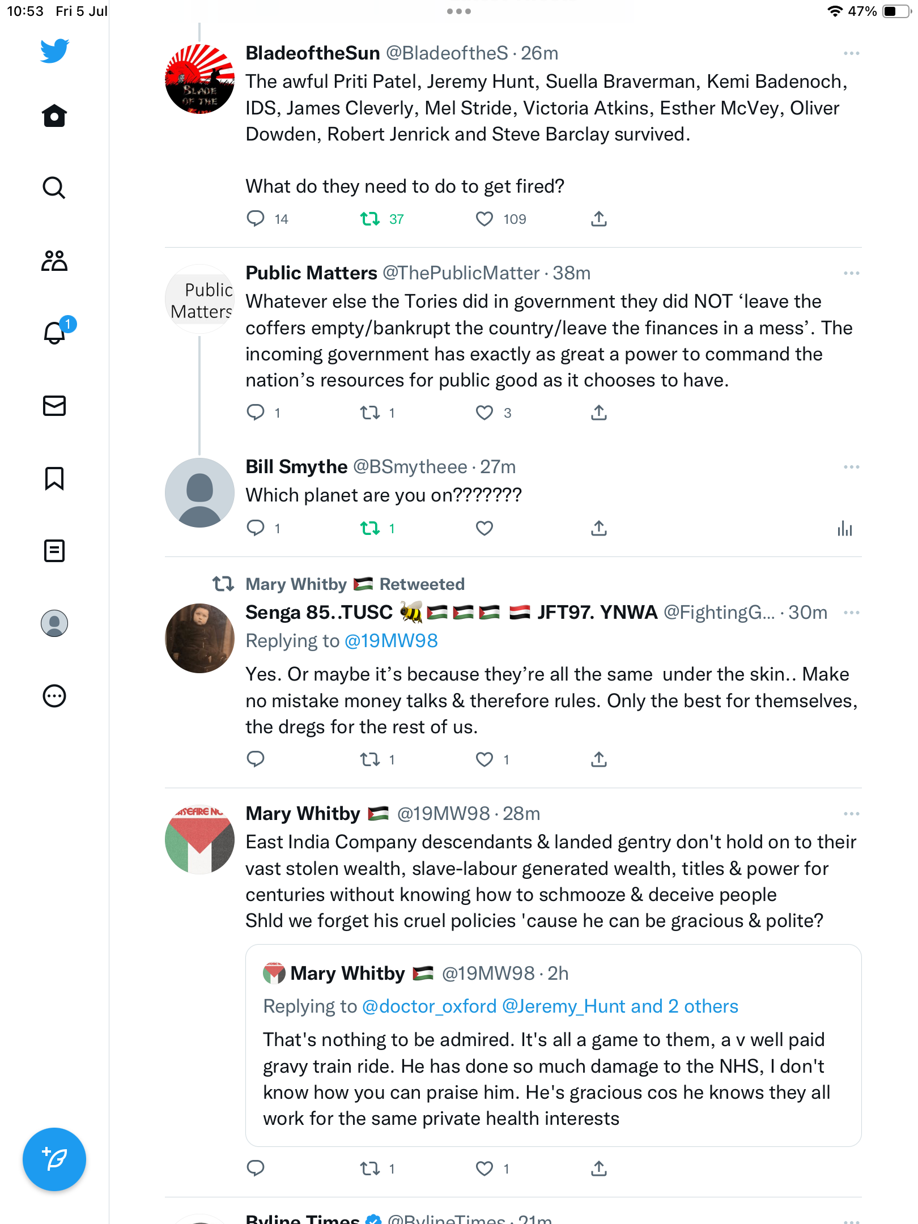Open BladeoftheSun's profile picture

199,79
